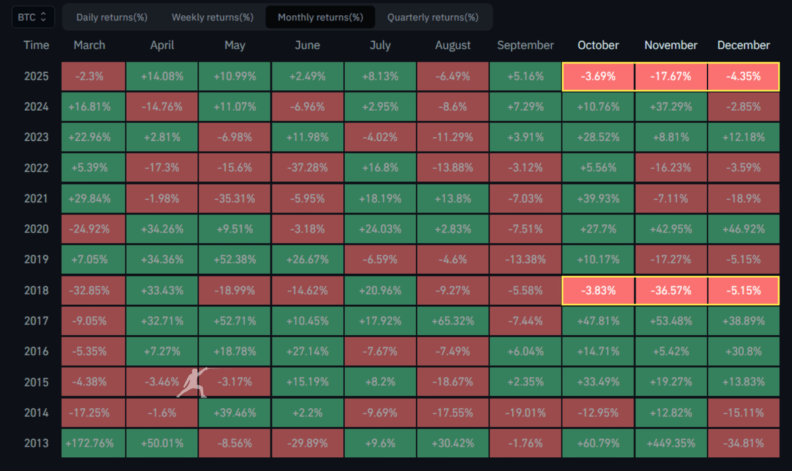Screen dimensions: 792x471
Task: Select the 2022 row label
Action: point(36,168)
